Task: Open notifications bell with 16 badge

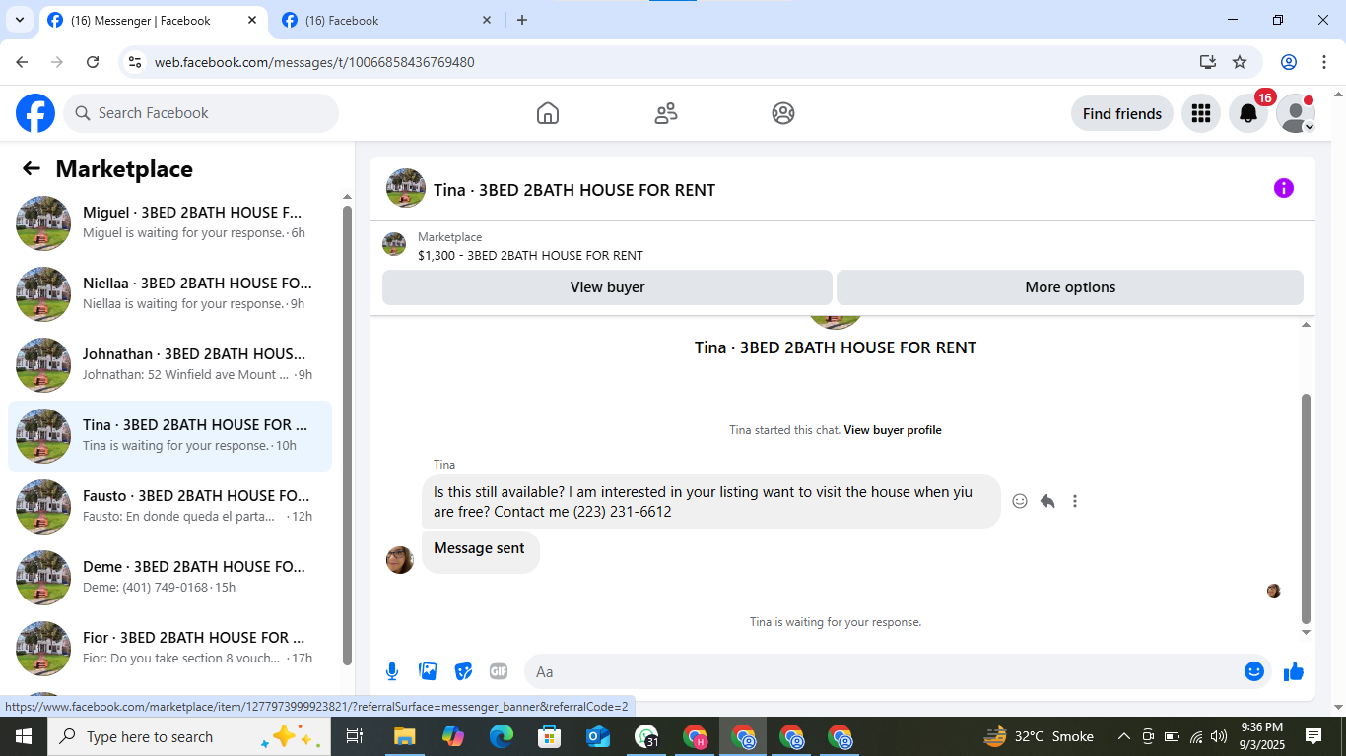Action: coord(1248,113)
